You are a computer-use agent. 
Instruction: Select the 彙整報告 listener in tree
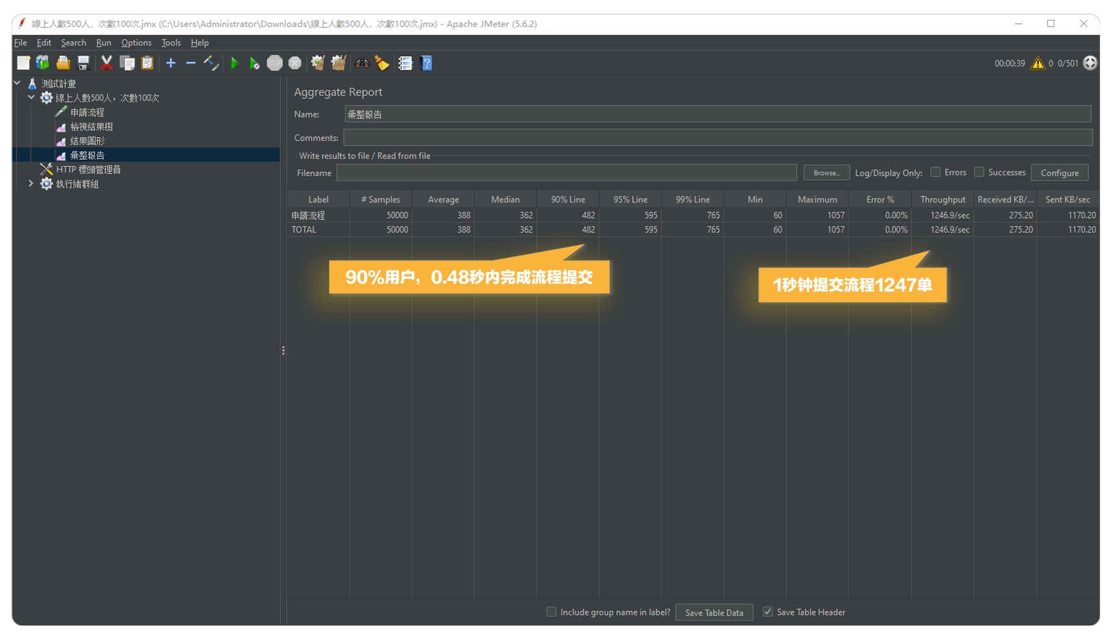point(87,155)
